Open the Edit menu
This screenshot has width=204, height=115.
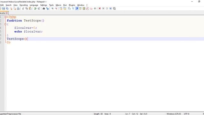2,5
